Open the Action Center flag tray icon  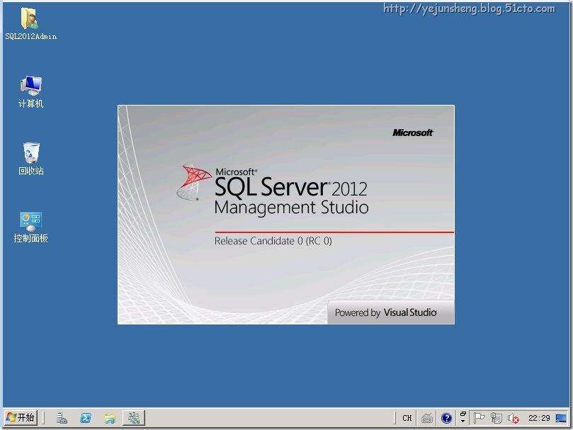(479, 417)
